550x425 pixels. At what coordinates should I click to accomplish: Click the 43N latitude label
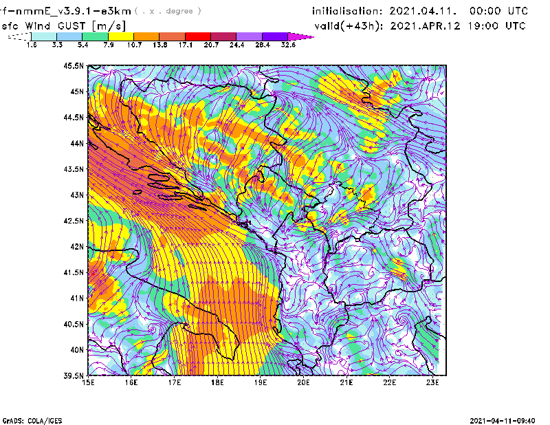(x=77, y=195)
